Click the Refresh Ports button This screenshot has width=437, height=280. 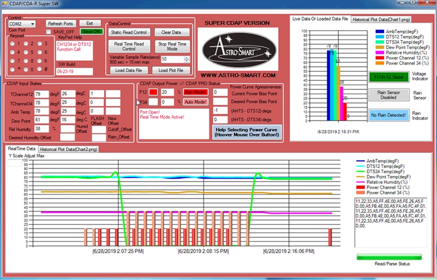tap(61, 24)
